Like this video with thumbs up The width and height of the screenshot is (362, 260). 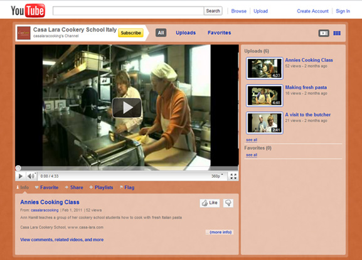[210, 203]
